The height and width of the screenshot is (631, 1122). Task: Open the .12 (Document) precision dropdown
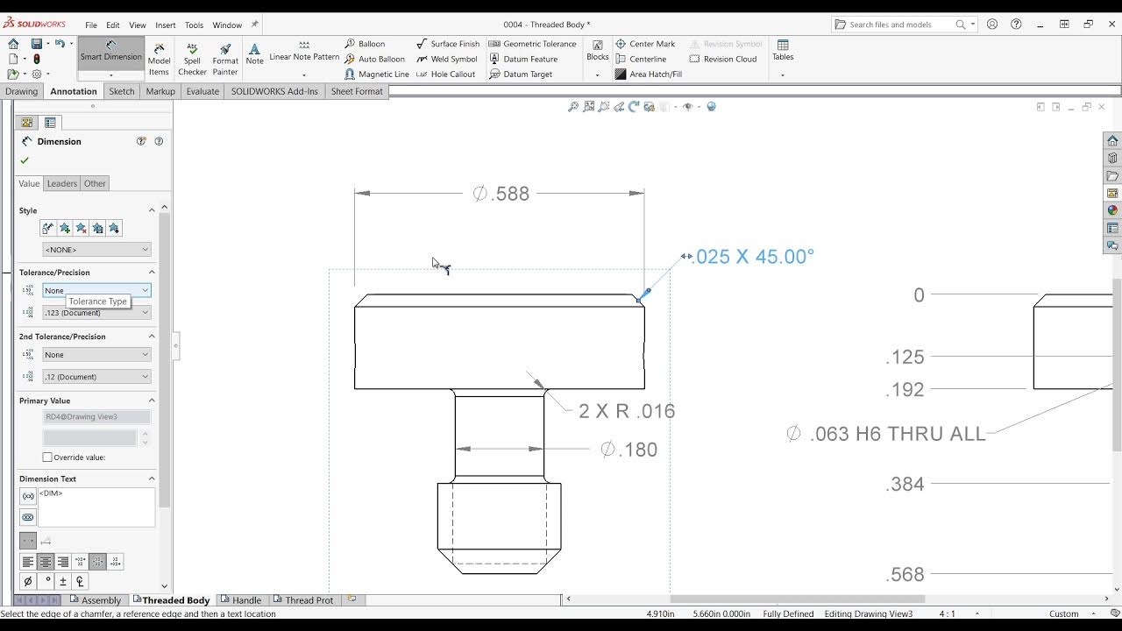(x=96, y=377)
